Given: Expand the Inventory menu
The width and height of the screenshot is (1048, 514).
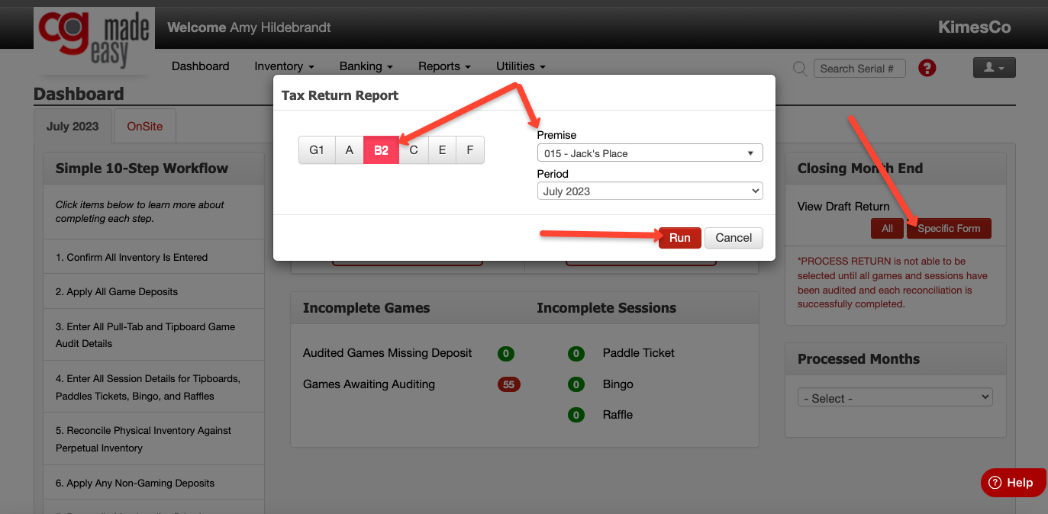Looking at the screenshot, I should (x=284, y=66).
